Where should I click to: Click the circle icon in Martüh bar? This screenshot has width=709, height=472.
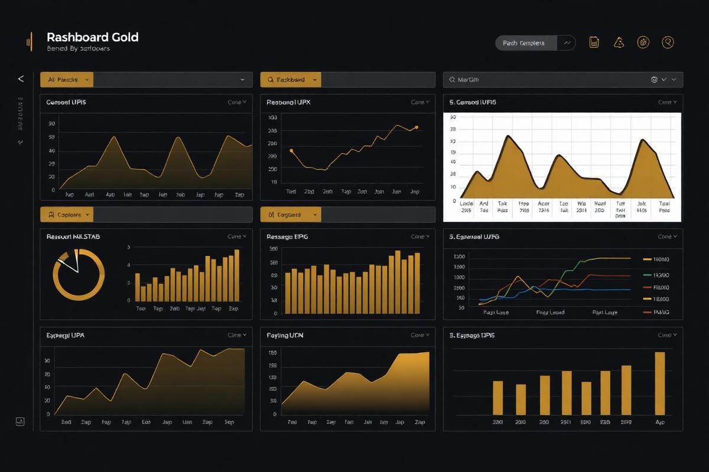[x=653, y=79]
